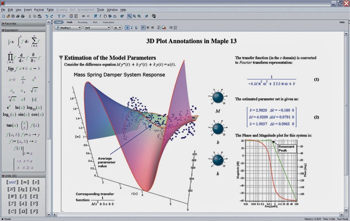Collapse the Estimation of the Model Parameters section
Viewport: 350px width, 221px height.
point(61,58)
